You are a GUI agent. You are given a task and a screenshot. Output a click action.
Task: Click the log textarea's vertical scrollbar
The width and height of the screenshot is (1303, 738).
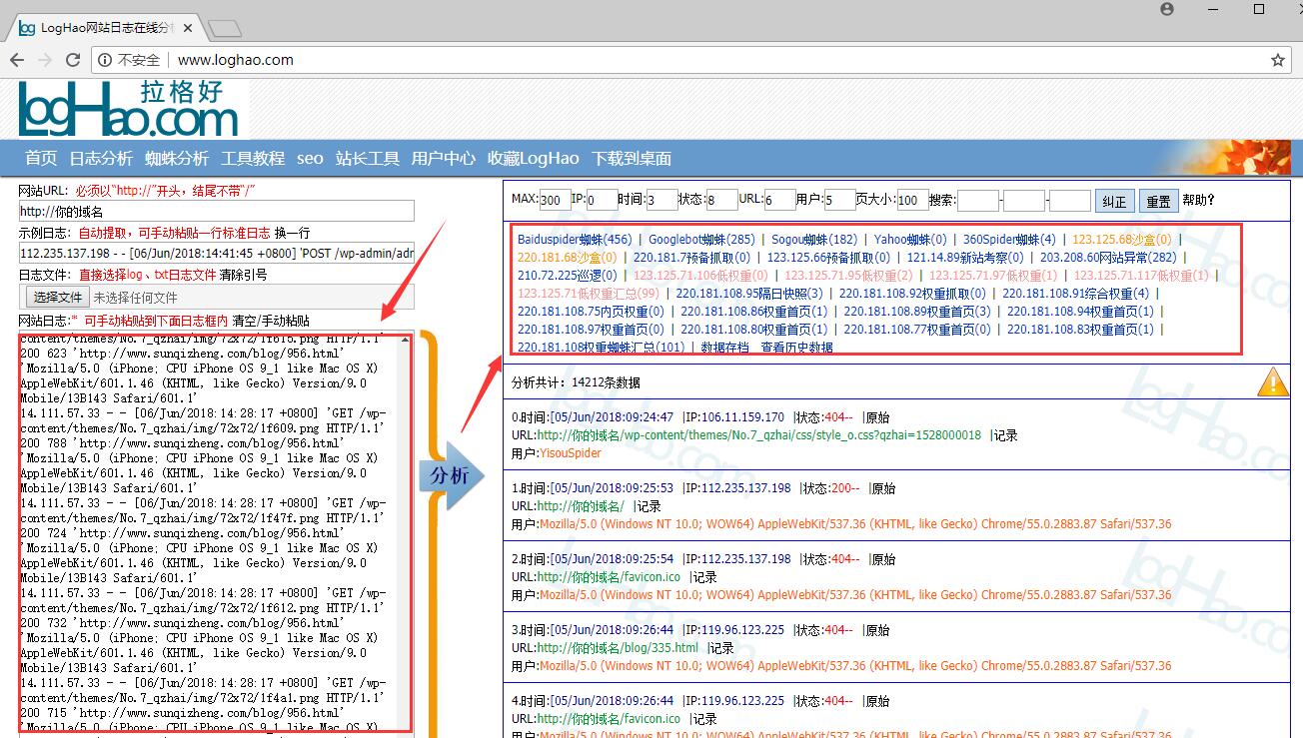point(405,534)
